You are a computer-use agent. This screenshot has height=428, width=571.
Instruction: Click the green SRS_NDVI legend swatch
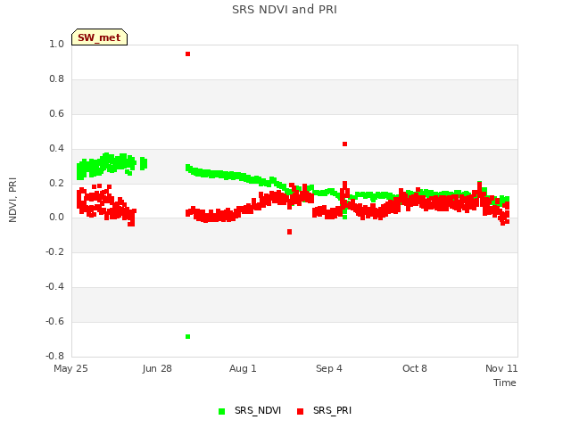(x=222, y=411)
